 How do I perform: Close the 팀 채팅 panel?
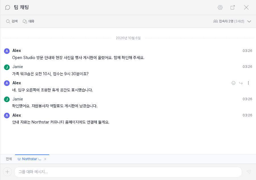pyautogui.click(x=246, y=7)
